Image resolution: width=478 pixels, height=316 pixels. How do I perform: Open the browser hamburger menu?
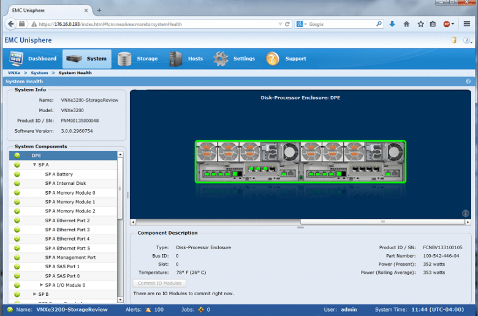[467, 24]
